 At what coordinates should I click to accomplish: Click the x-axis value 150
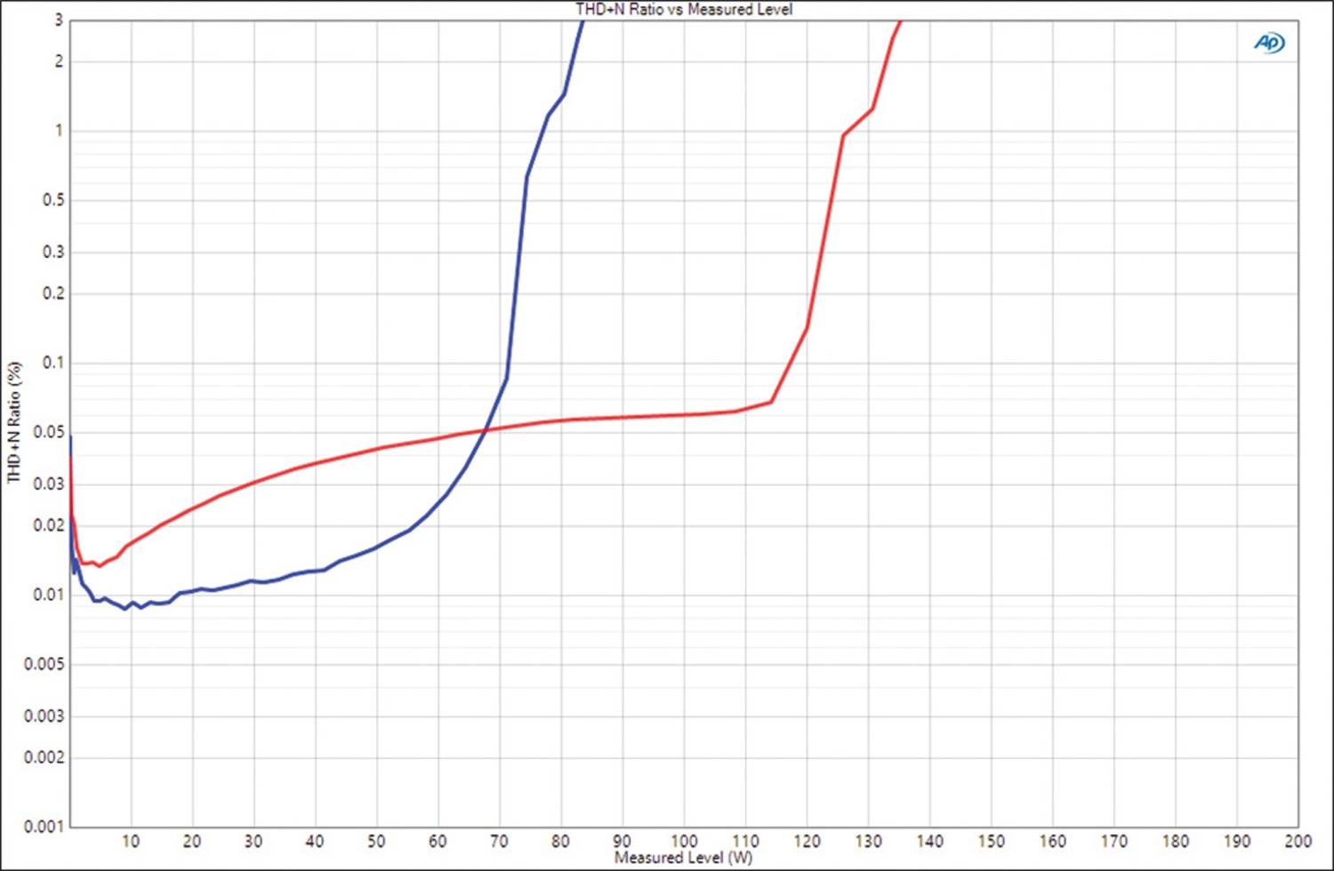(991, 841)
